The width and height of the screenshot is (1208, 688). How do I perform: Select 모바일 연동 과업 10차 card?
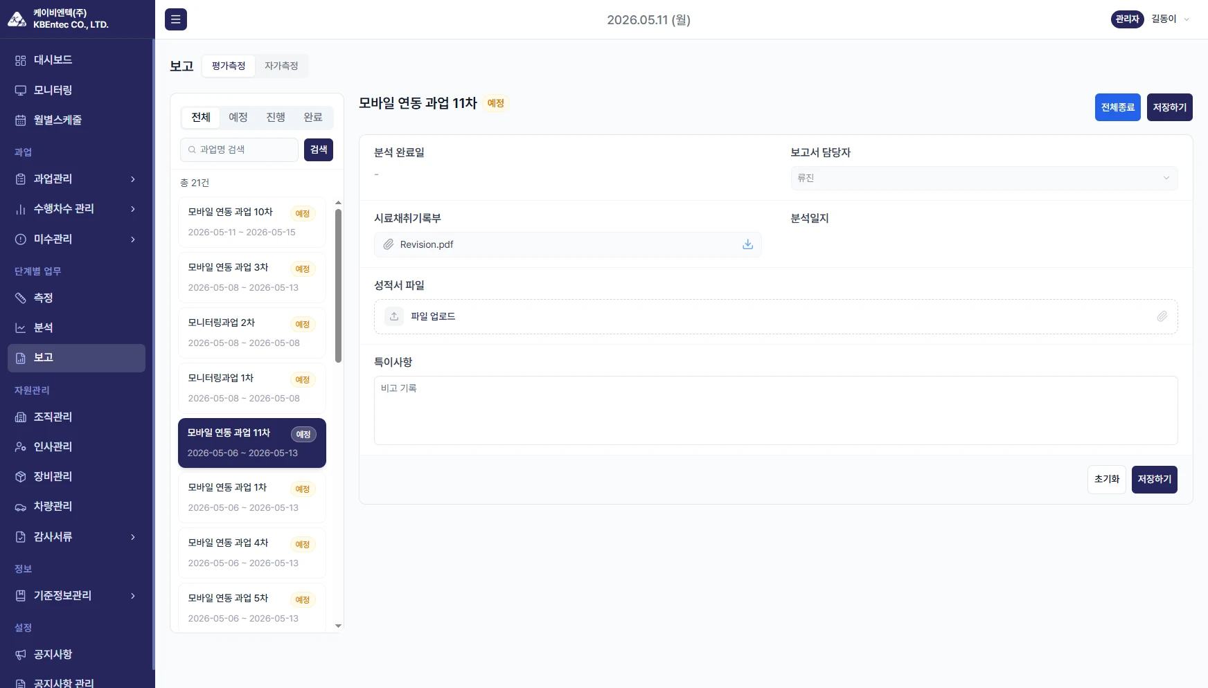pyautogui.click(x=252, y=222)
